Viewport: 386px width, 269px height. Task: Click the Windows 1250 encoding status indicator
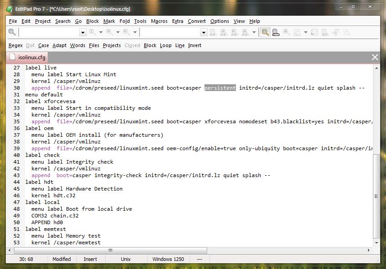[x=168, y=259]
